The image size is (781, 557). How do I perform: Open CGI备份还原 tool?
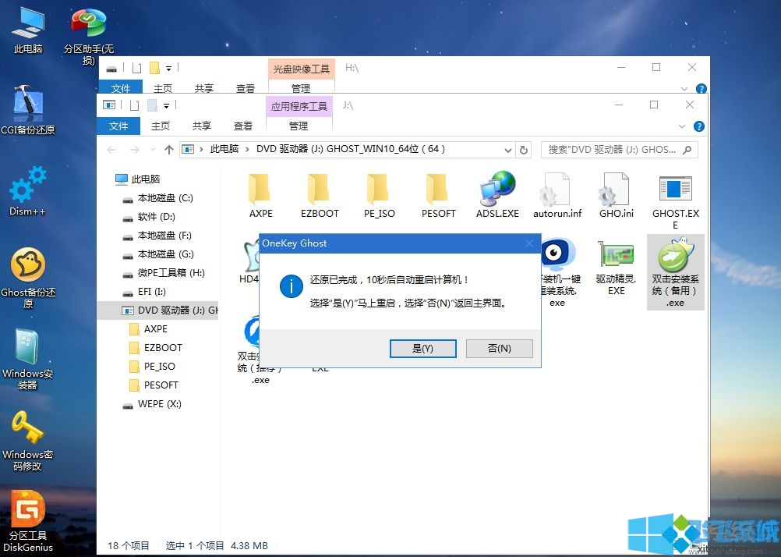tap(27, 105)
